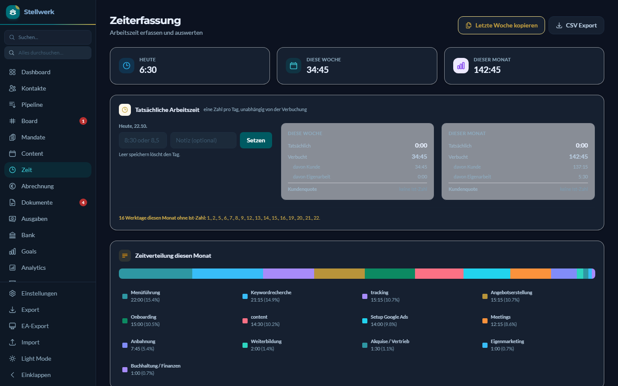Click the Setzen button
The width and height of the screenshot is (618, 386).
pos(256,140)
